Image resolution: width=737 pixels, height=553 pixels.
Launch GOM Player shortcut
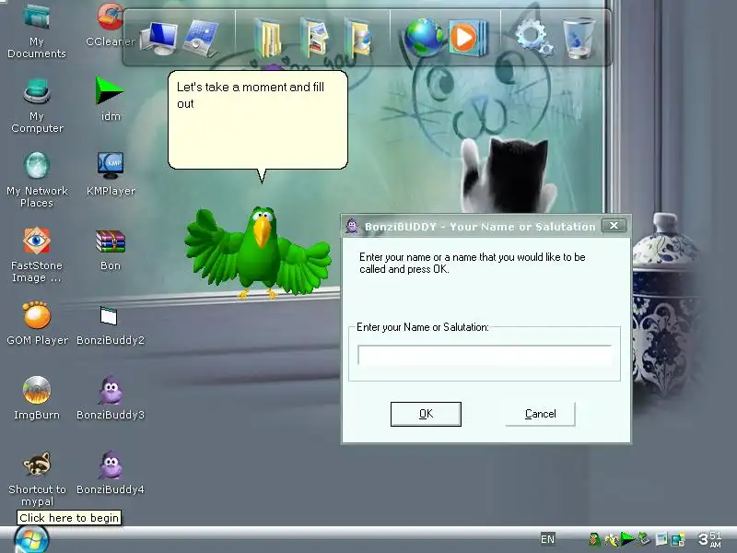coord(37,324)
